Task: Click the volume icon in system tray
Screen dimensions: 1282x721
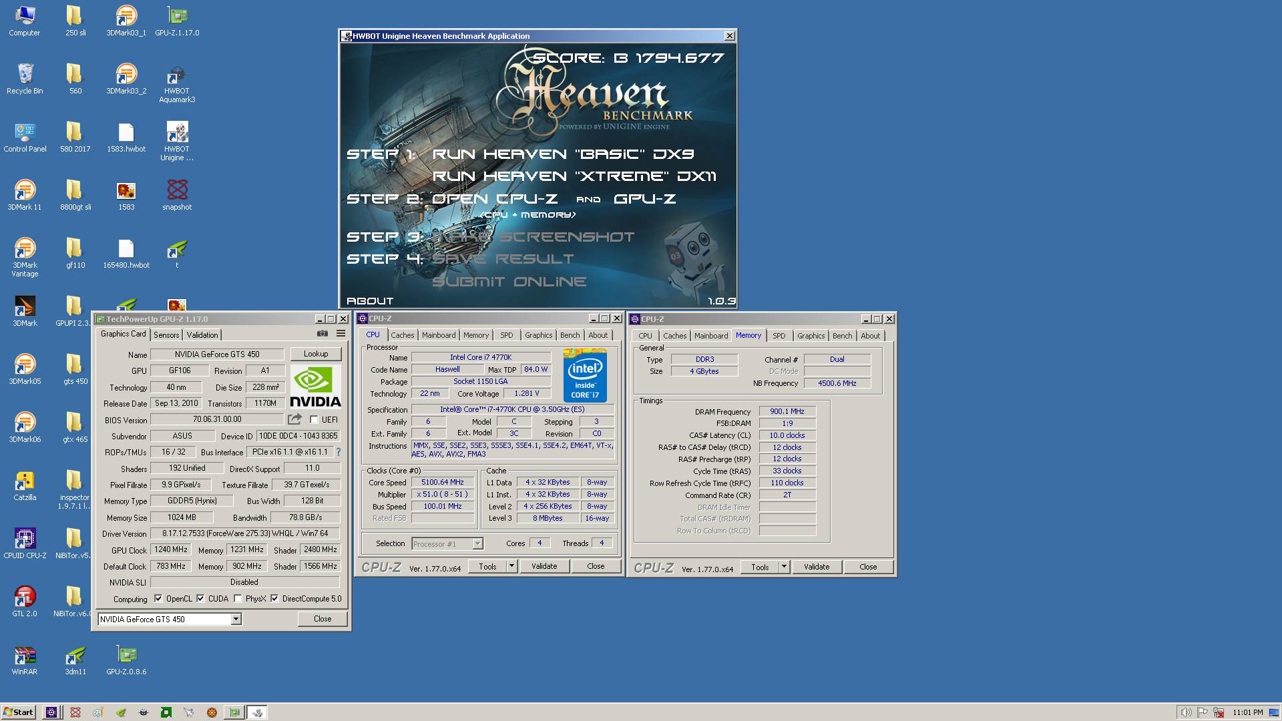Action: (x=1185, y=712)
